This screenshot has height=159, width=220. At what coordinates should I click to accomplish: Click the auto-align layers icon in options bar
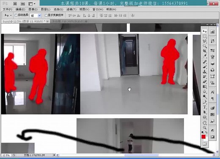[132, 15]
